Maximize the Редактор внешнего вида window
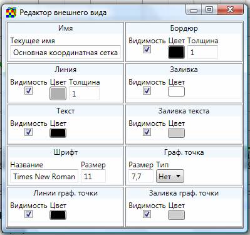 [209, 9]
